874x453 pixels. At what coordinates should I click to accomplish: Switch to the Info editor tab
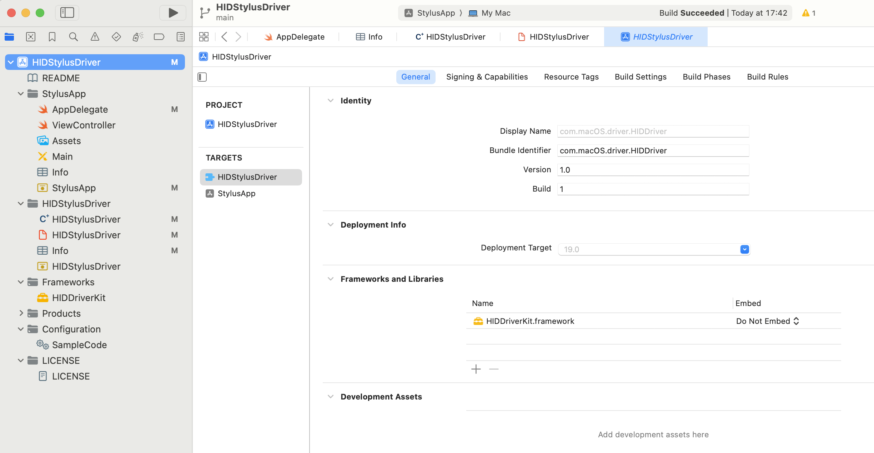369,37
